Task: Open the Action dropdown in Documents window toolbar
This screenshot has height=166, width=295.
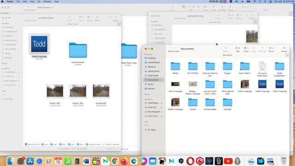Action: coord(271,48)
